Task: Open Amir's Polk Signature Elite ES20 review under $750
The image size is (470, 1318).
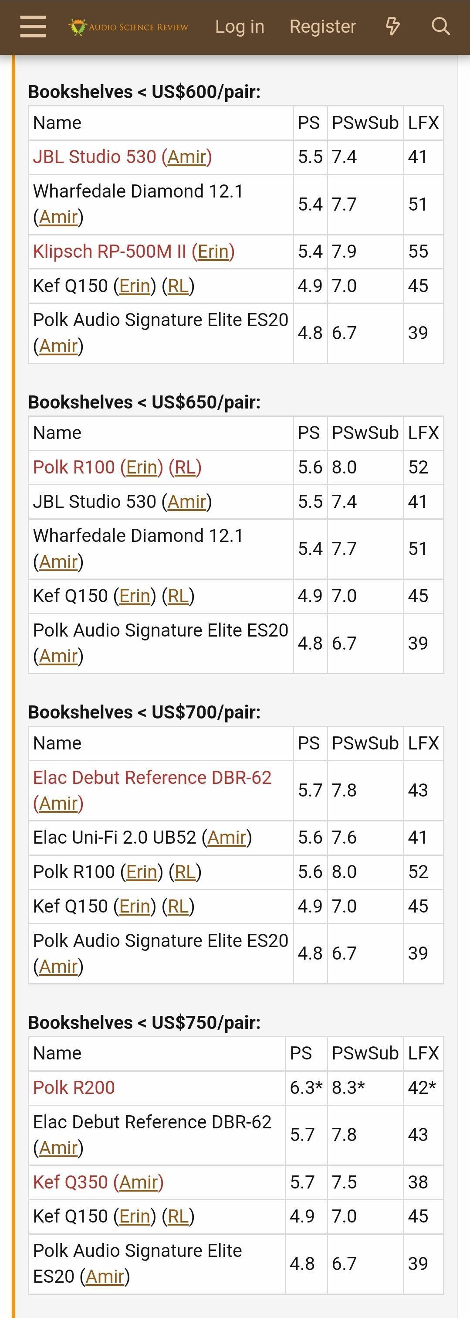Action: [x=105, y=1277]
